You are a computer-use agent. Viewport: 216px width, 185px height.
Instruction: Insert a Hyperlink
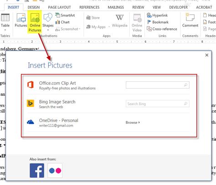pos(157,15)
